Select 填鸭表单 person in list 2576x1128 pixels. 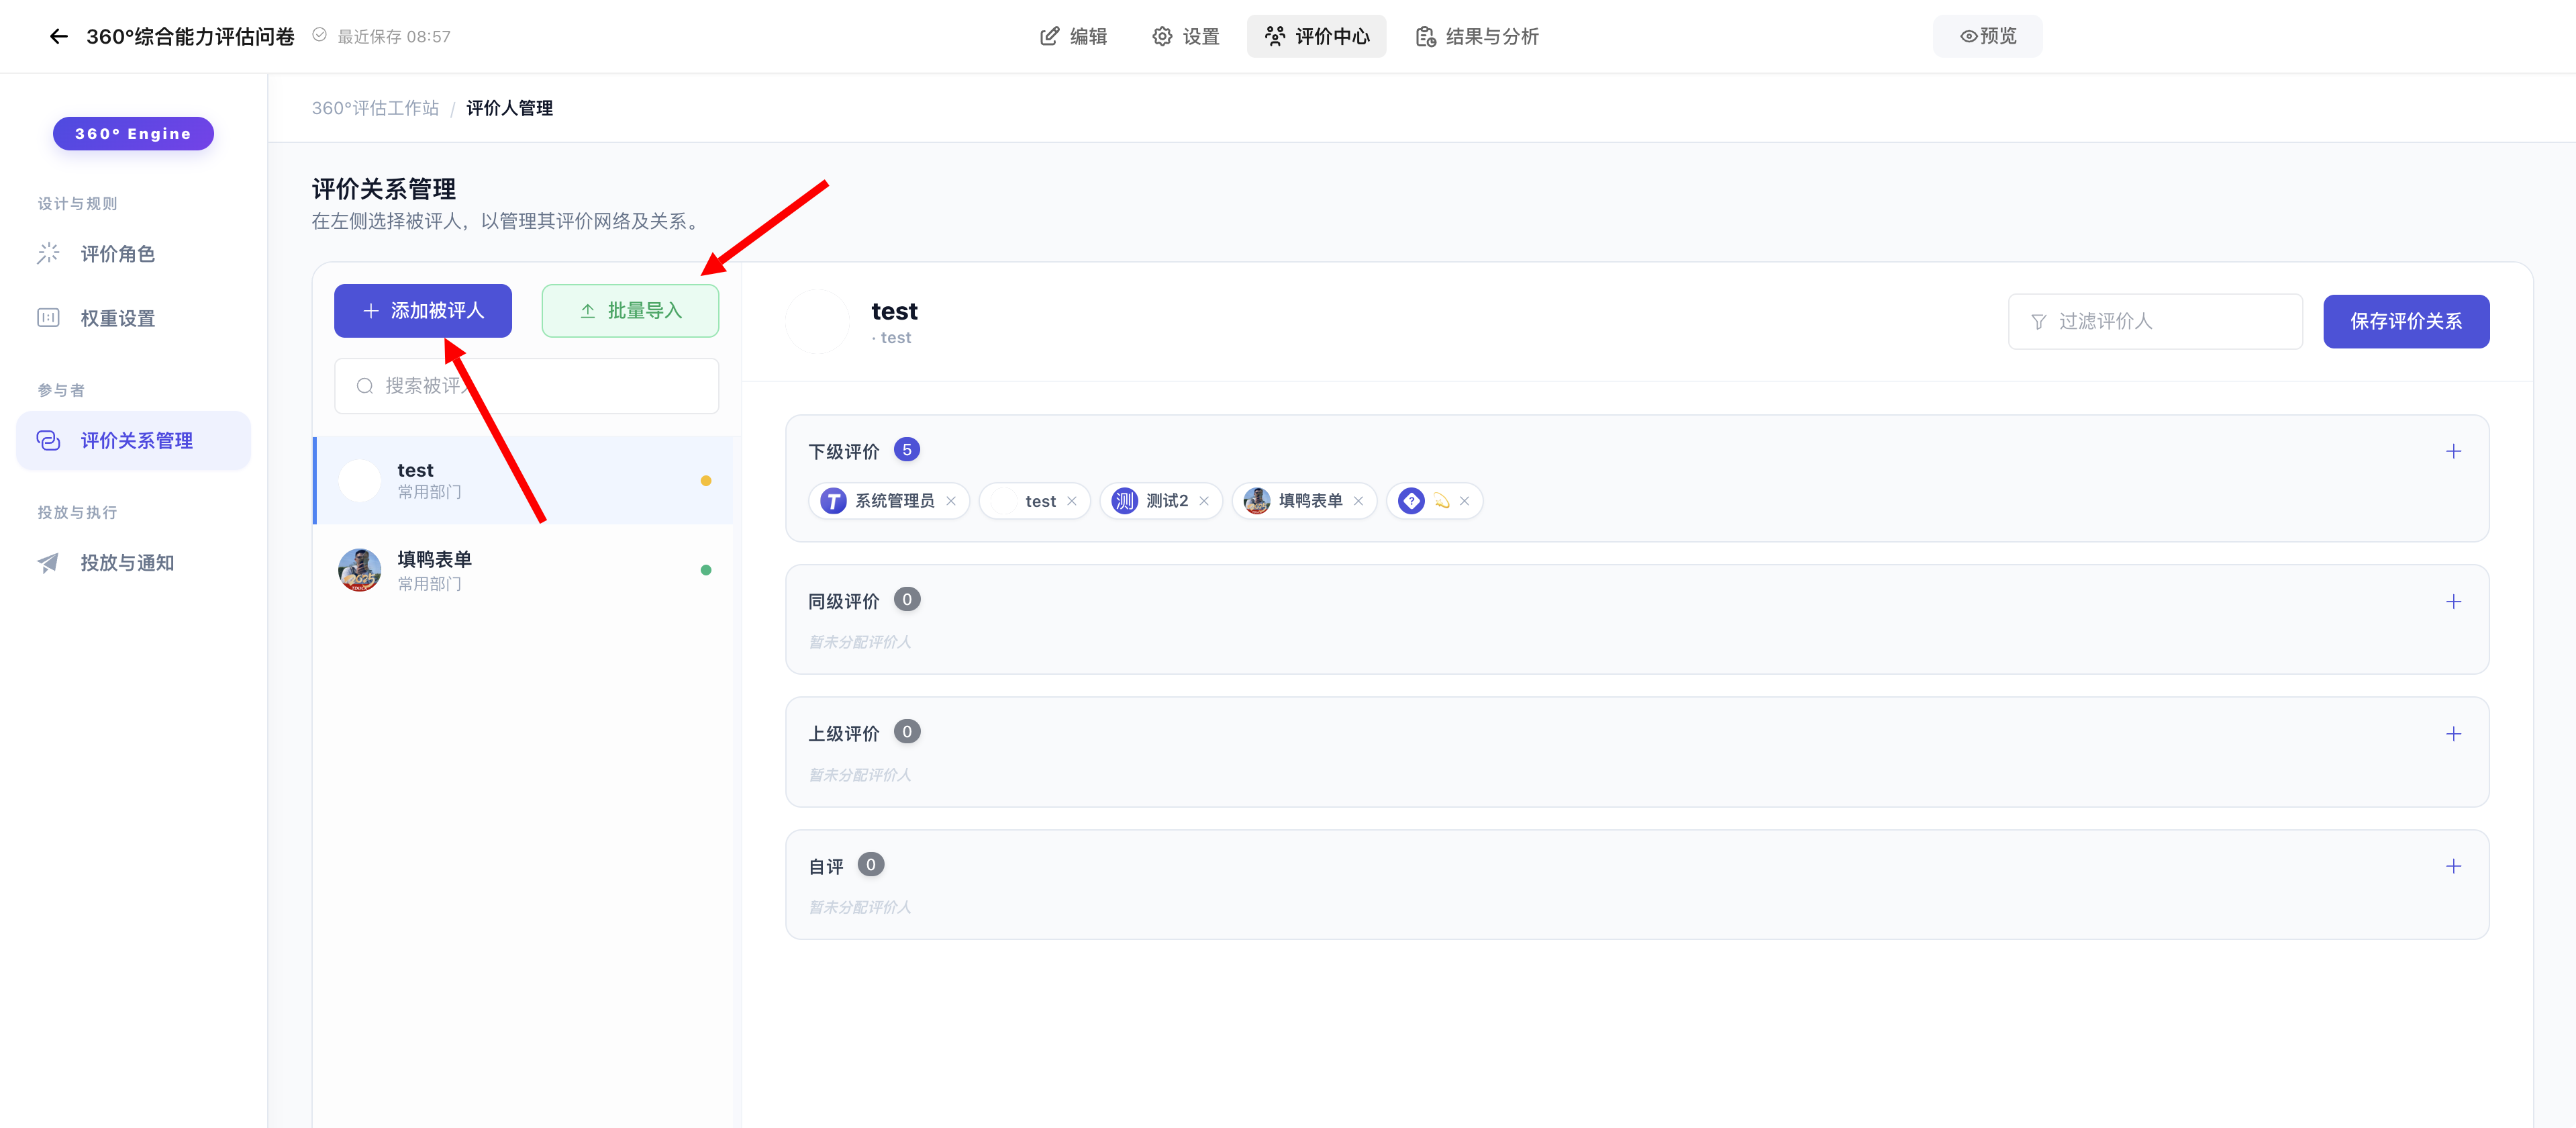click(524, 570)
